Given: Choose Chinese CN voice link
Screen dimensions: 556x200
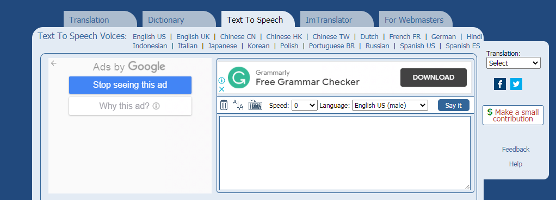Looking at the screenshot, I should click(238, 37).
